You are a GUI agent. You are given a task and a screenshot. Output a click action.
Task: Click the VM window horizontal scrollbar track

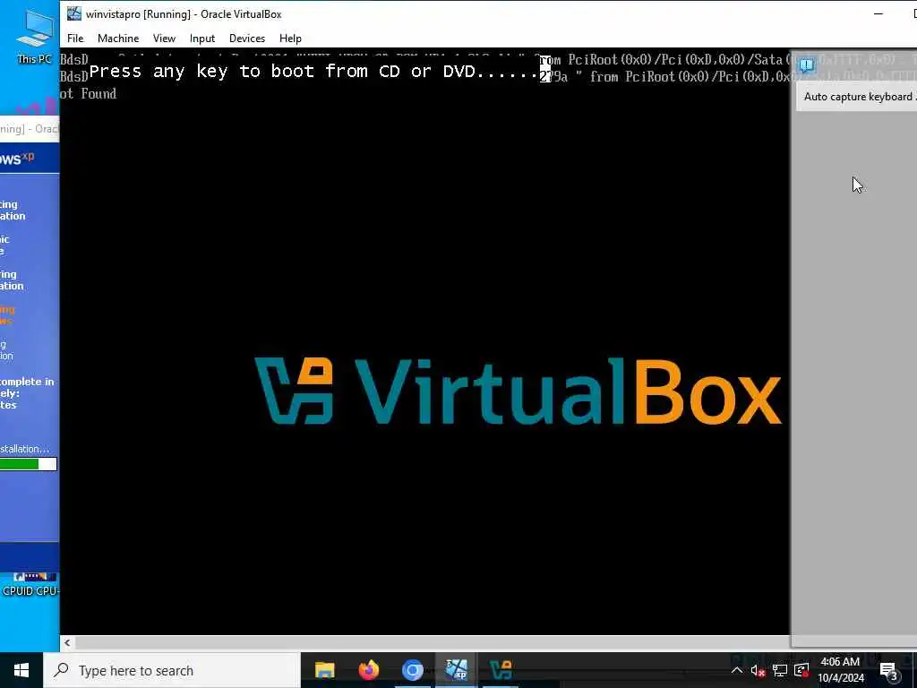click(433, 643)
